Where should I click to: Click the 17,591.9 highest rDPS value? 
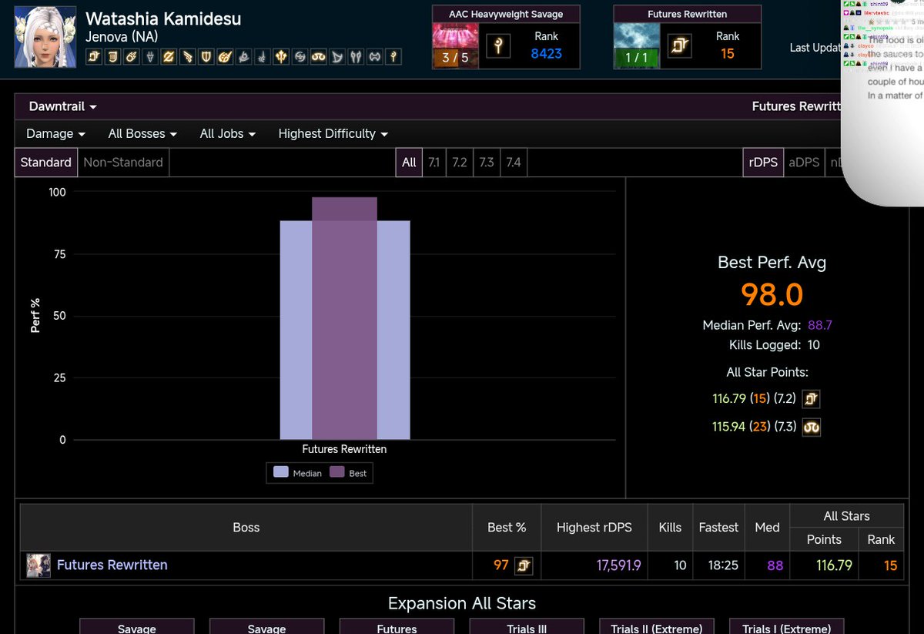point(619,565)
